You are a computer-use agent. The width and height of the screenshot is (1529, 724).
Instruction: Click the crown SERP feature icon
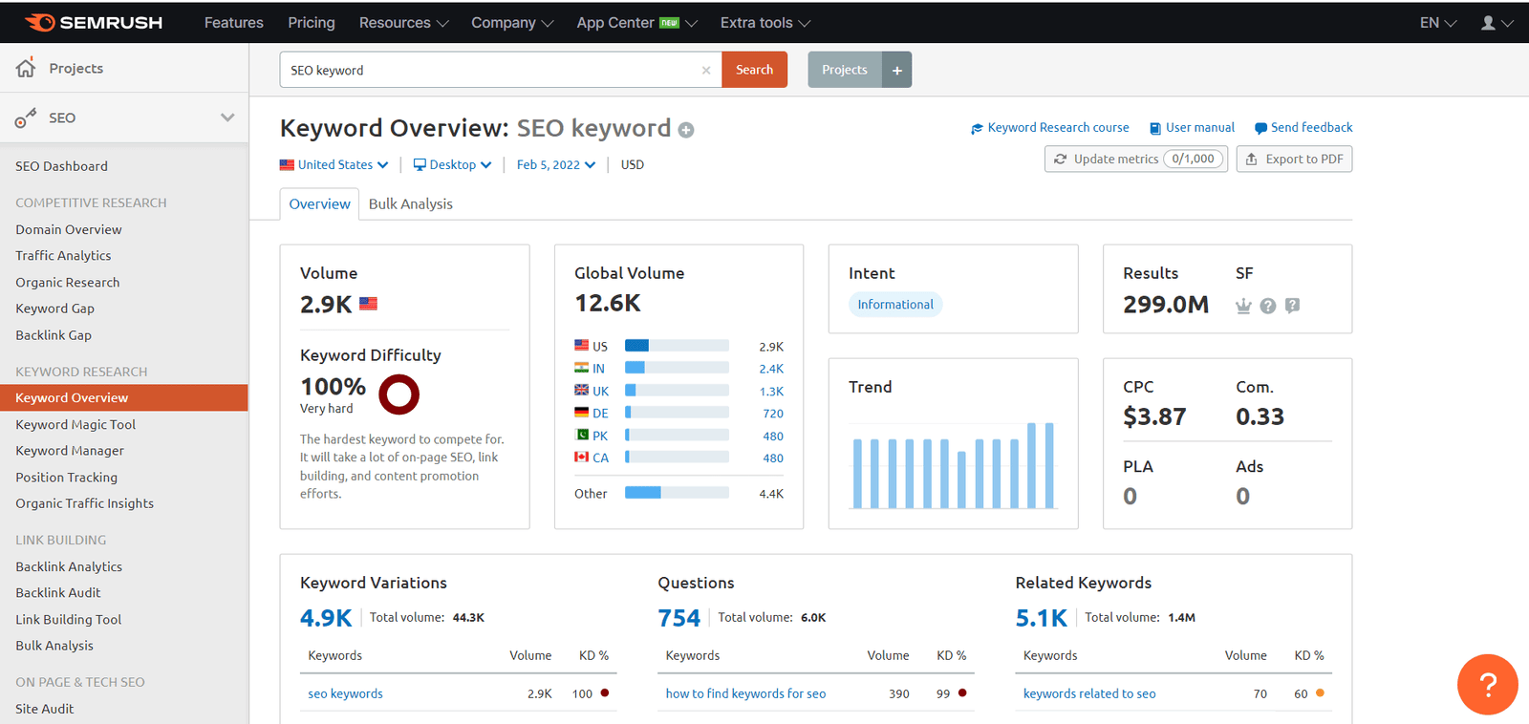[1243, 306]
